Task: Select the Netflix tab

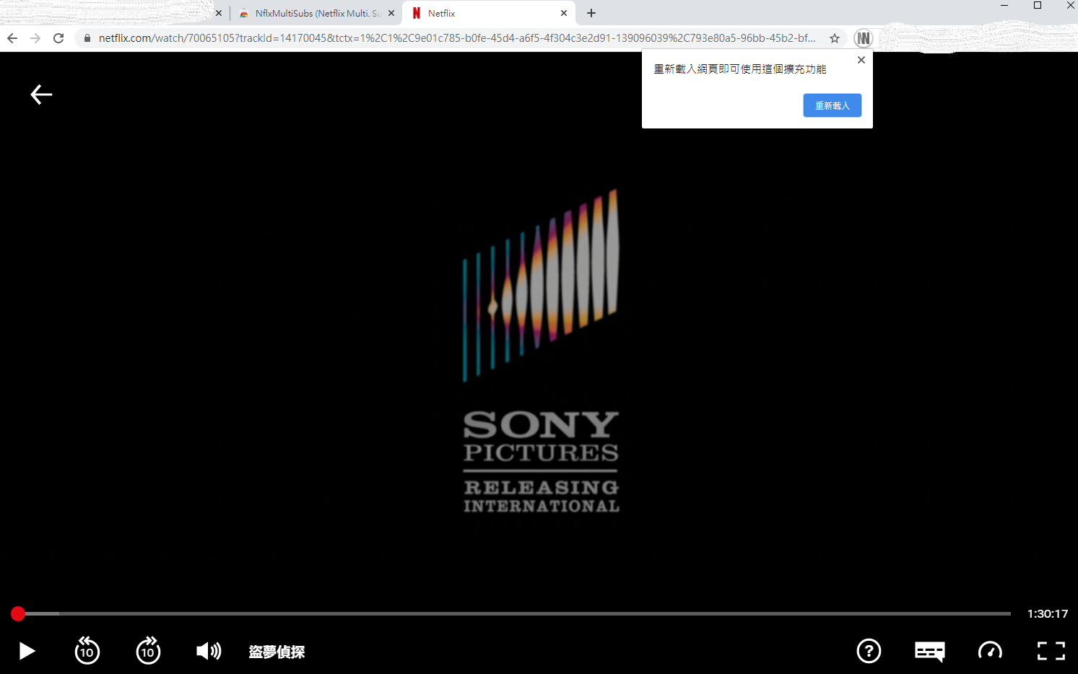Action: pyautogui.click(x=488, y=13)
